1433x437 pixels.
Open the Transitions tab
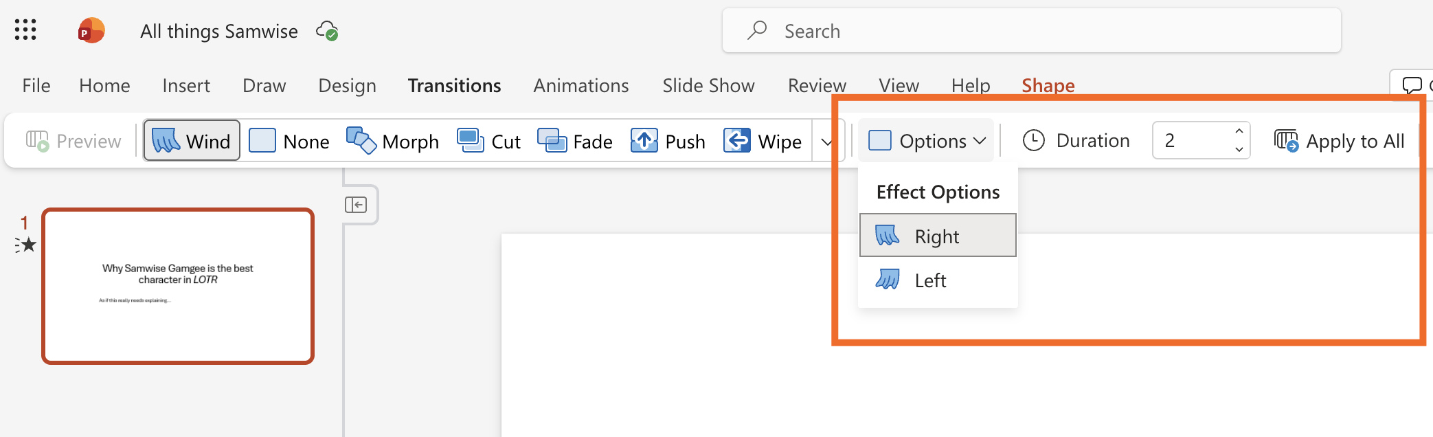pos(454,85)
